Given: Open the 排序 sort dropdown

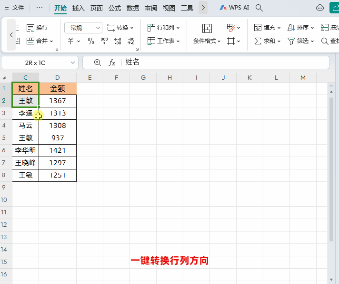Looking at the screenshot, I should pos(300,28).
